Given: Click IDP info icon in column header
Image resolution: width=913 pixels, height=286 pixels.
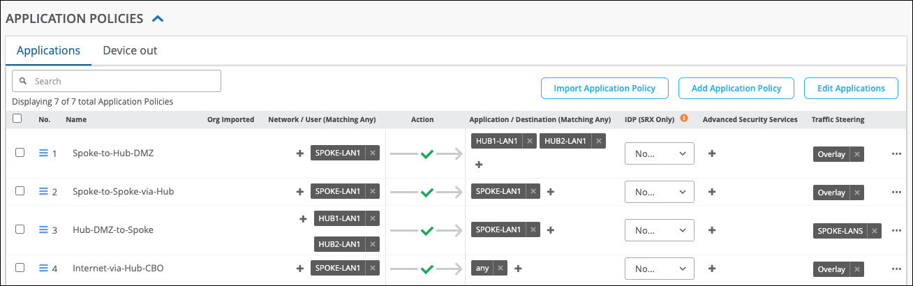Looking at the screenshot, I should tap(684, 119).
